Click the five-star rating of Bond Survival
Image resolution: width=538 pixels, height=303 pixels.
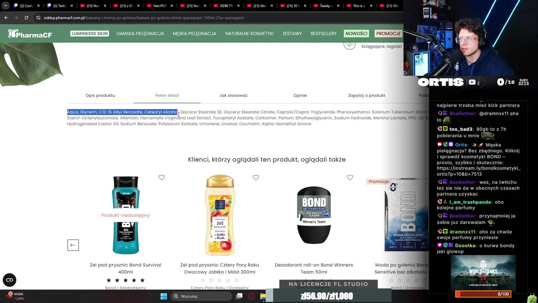coord(126,280)
